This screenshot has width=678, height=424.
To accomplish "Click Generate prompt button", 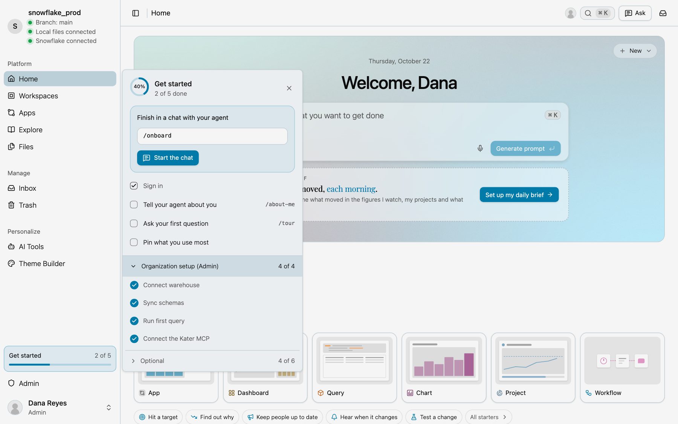I will coord(525,148).
